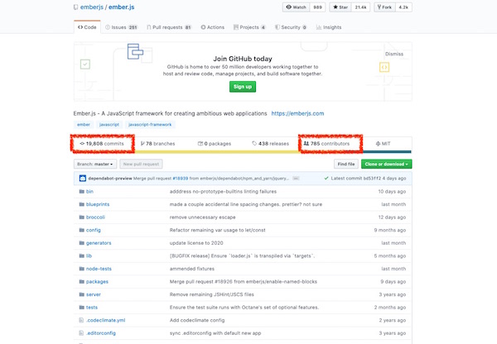Image resolution: width=497 pixels, height=344 pixels.
Task: Open the 438 releases tag link
Action: pyautogui.click(x=270, y=143)
